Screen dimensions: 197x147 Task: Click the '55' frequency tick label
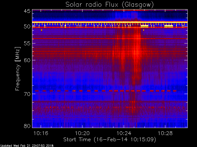click(x=27, y=43)
